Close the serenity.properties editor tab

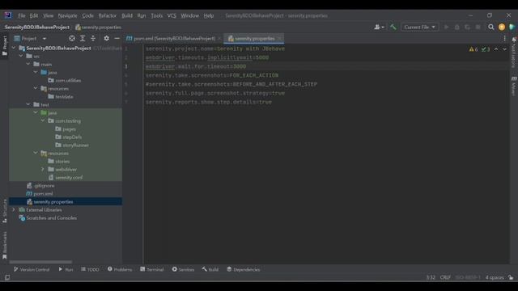click(x=279, y=39)
